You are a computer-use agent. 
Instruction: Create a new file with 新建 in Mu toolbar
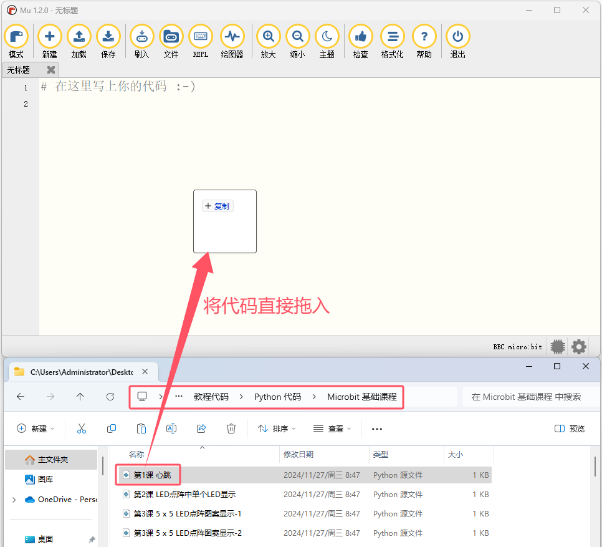49,41
